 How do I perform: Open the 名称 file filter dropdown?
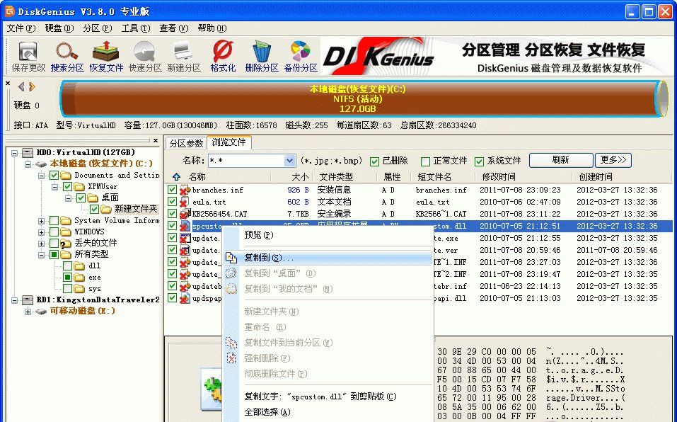290,161
